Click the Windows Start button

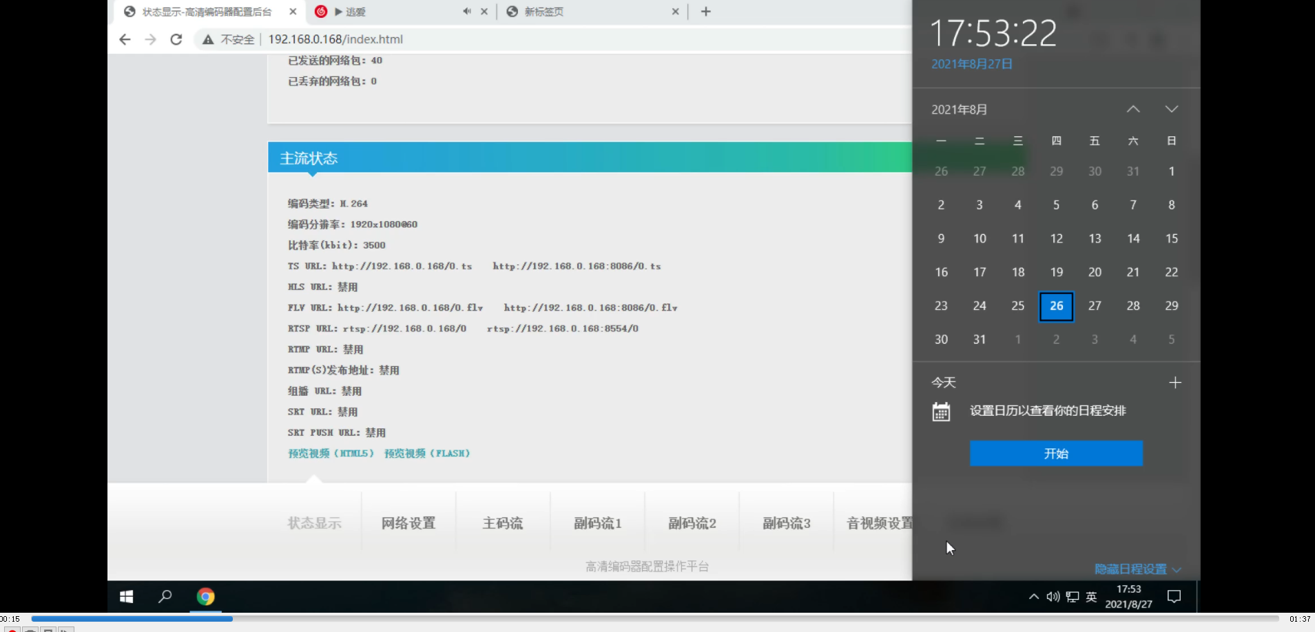[126, 596]
